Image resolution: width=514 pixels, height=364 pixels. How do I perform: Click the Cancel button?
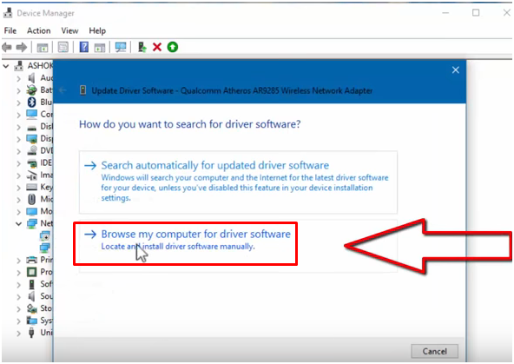[434, 352]
